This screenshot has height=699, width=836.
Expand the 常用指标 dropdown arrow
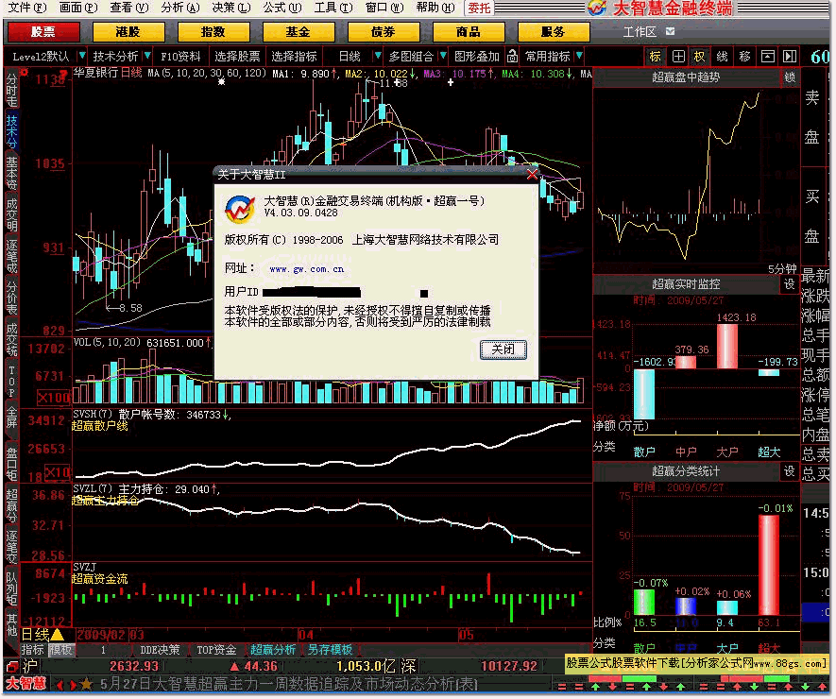coord(580,56)
